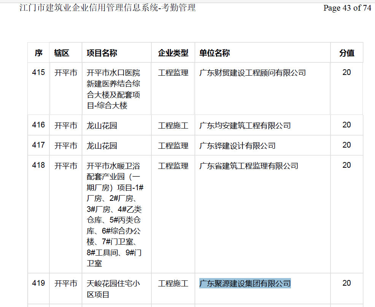Click 龙山花园 in row 417
This screenshot has width=375, height=307.
pos(102,145)
